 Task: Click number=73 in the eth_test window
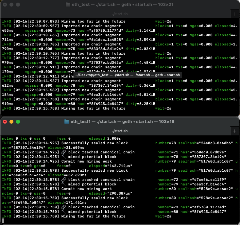tap(65, 30)
